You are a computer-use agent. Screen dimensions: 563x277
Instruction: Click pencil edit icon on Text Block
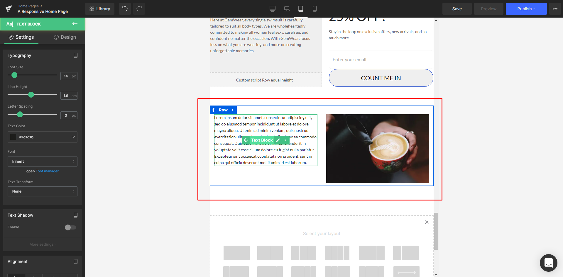[x=278, y=140]
